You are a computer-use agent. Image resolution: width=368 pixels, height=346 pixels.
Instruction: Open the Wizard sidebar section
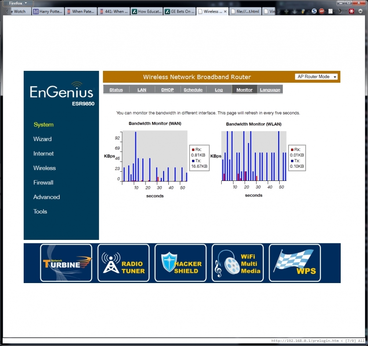[x=42, y=139]
